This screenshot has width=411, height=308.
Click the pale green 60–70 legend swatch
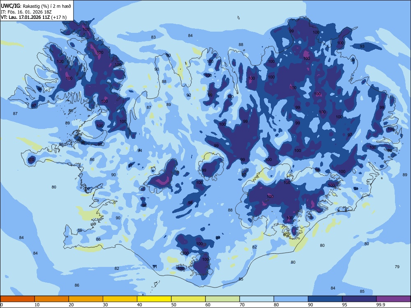[222, 299]
